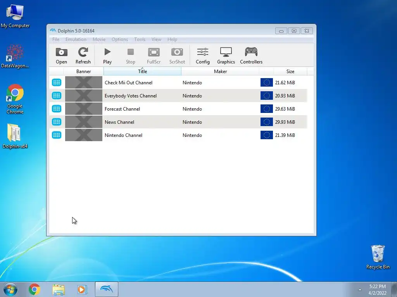This screenshot has height=297, width=397.
Task: Select the DataWagon desktop shortcut
Action: coord(15,56)
